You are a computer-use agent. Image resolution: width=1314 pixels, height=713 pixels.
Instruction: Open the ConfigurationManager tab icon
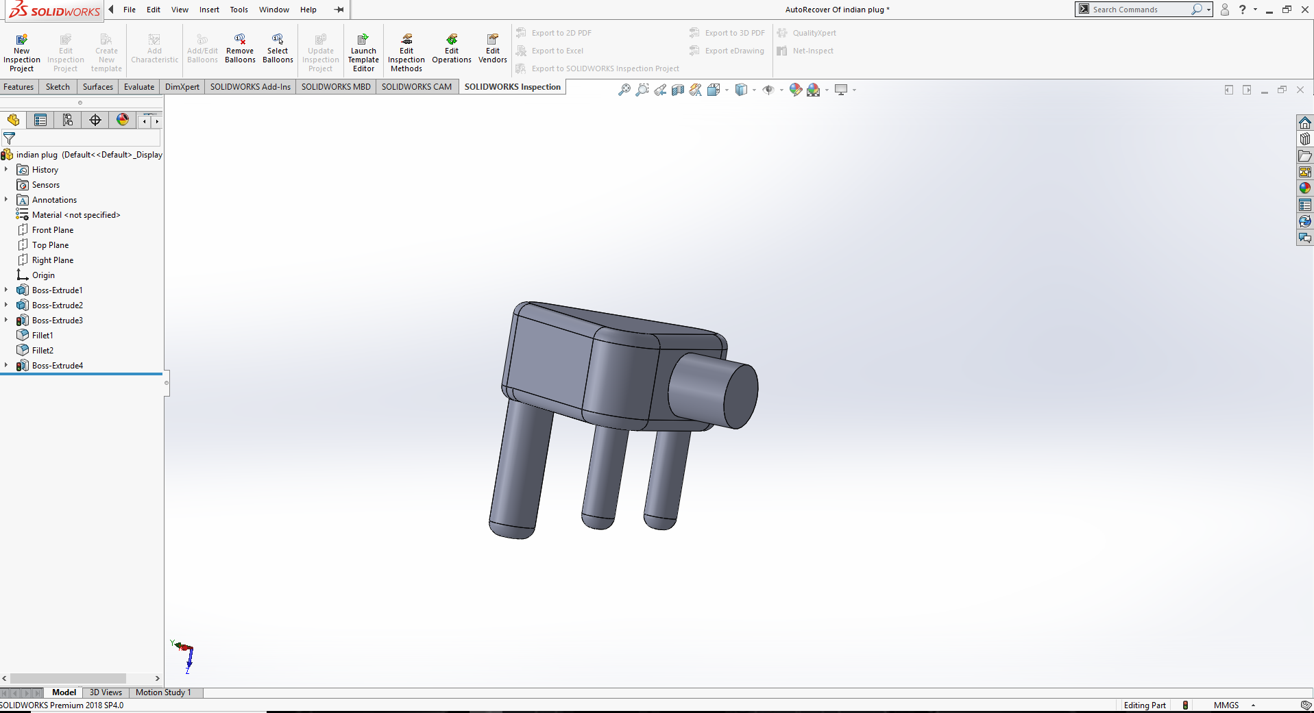tap(68, 121)
